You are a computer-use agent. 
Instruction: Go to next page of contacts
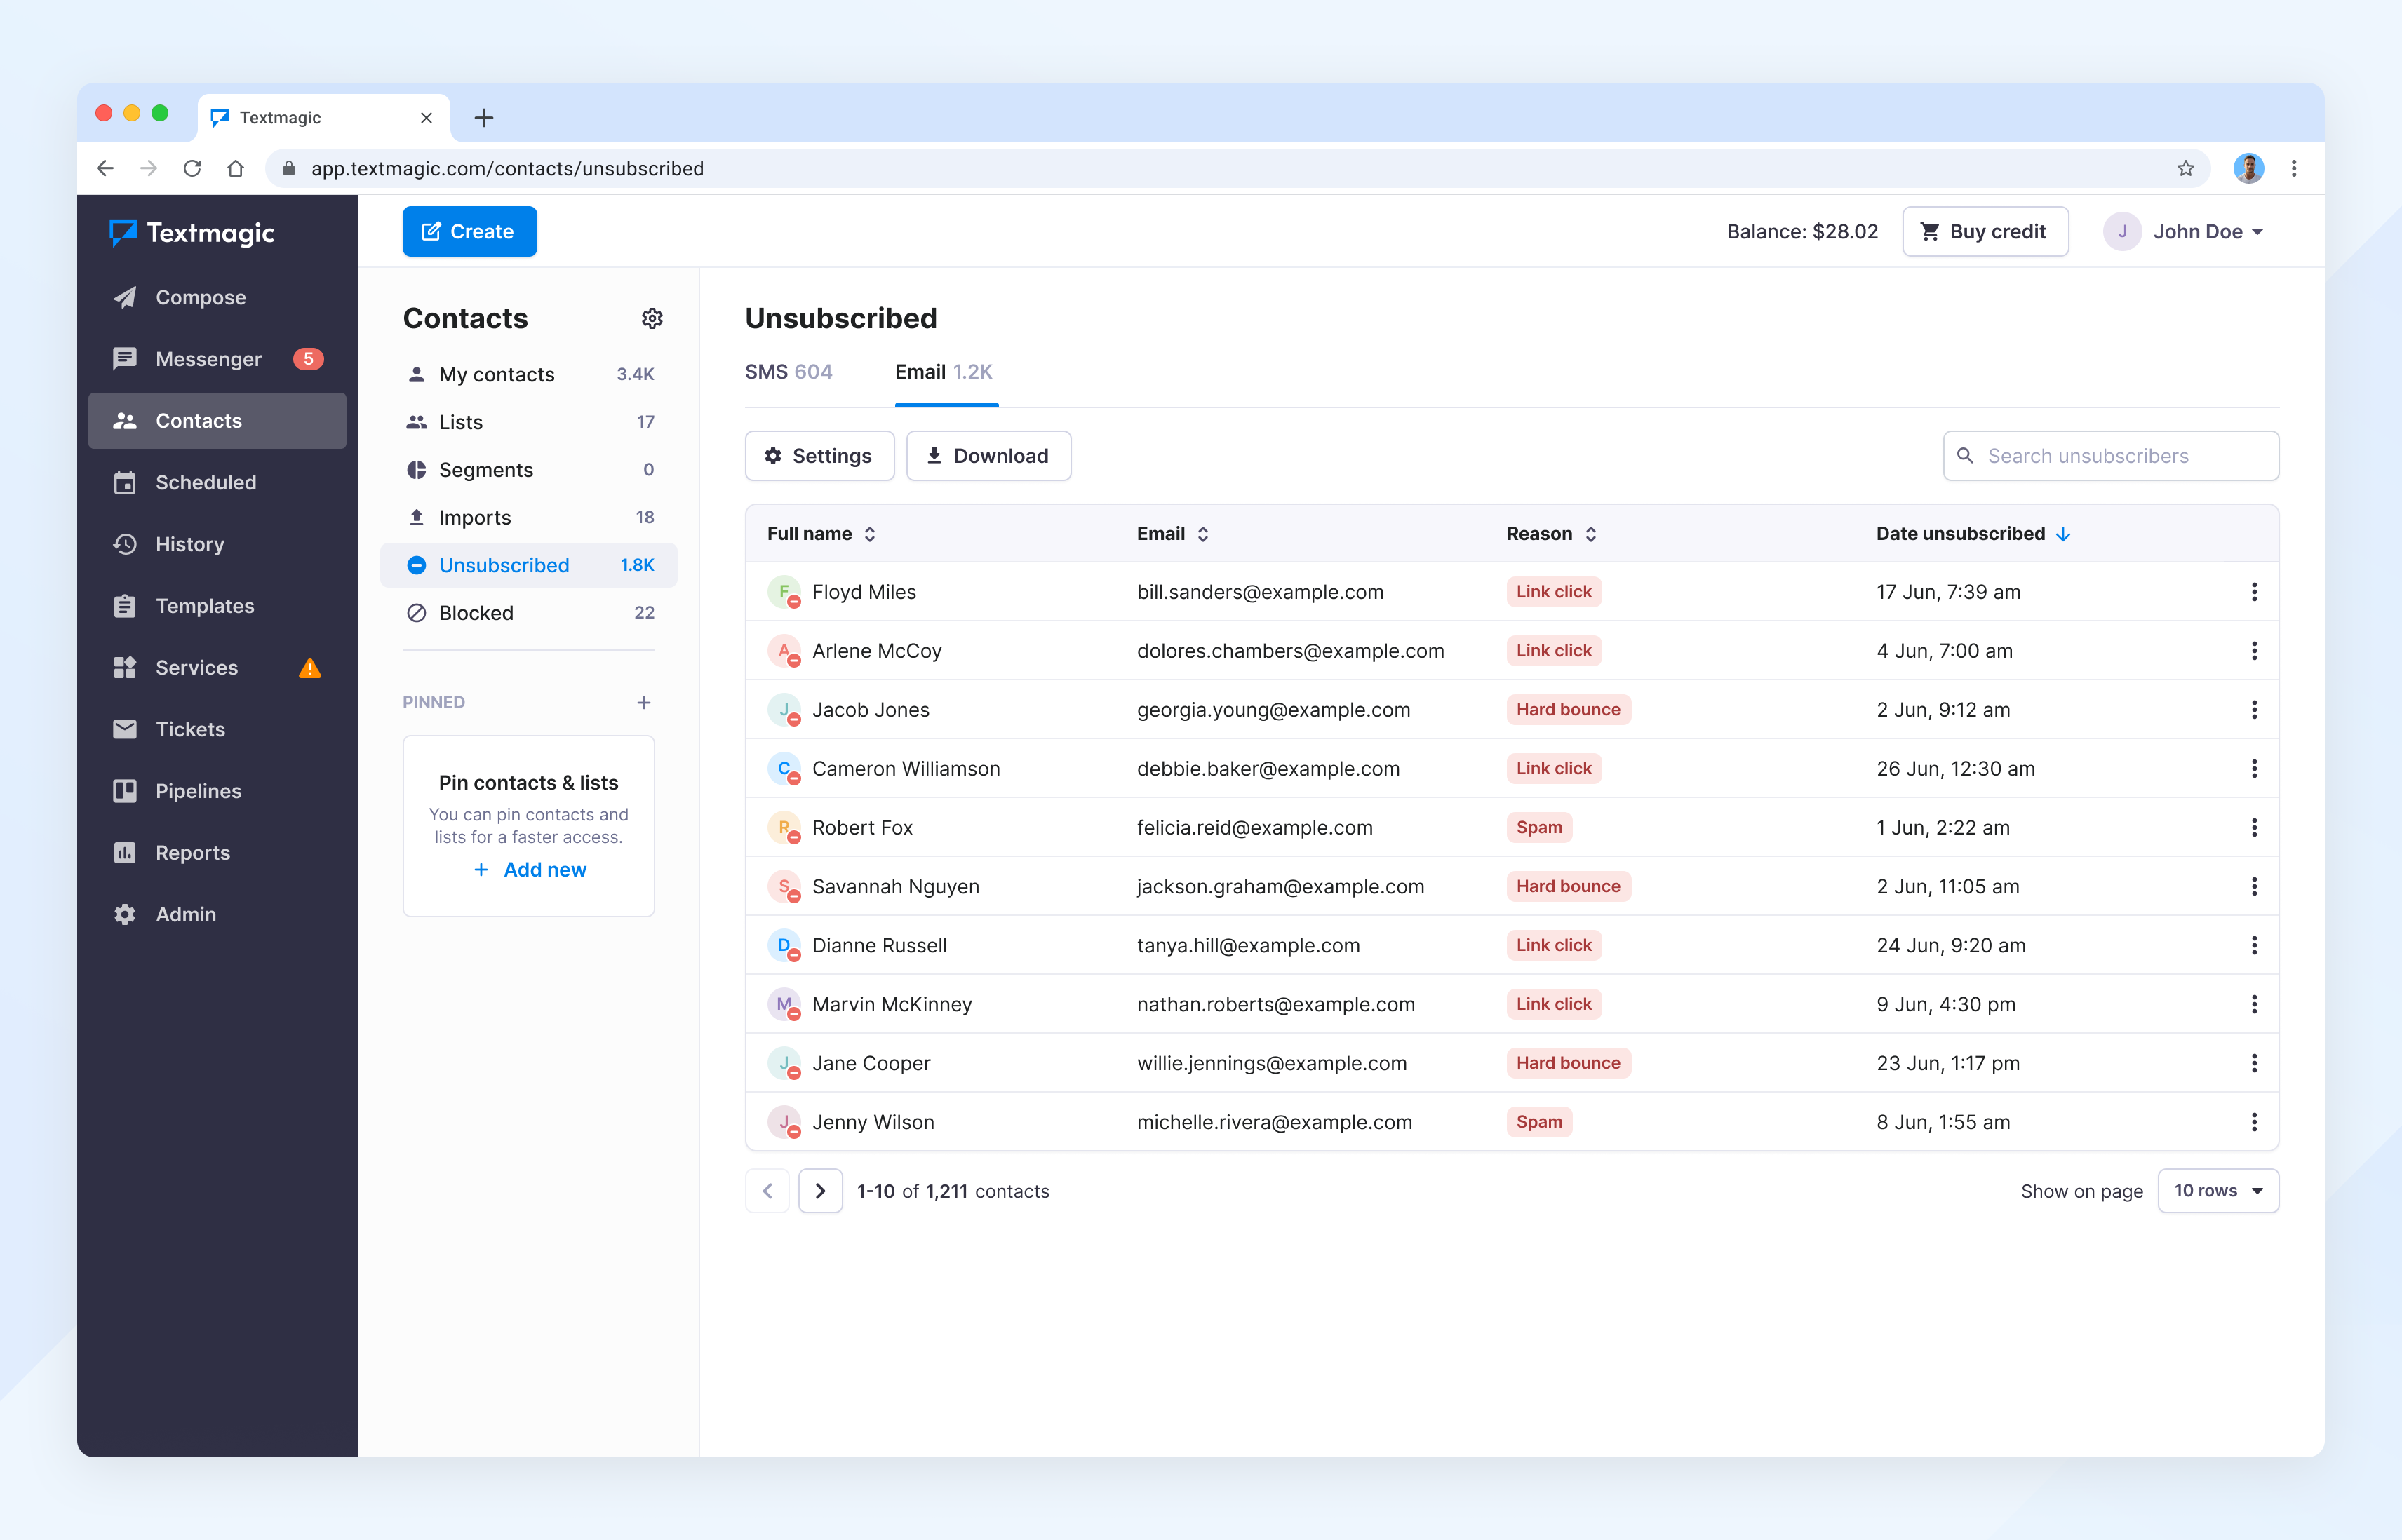(x=820, y=1191)
